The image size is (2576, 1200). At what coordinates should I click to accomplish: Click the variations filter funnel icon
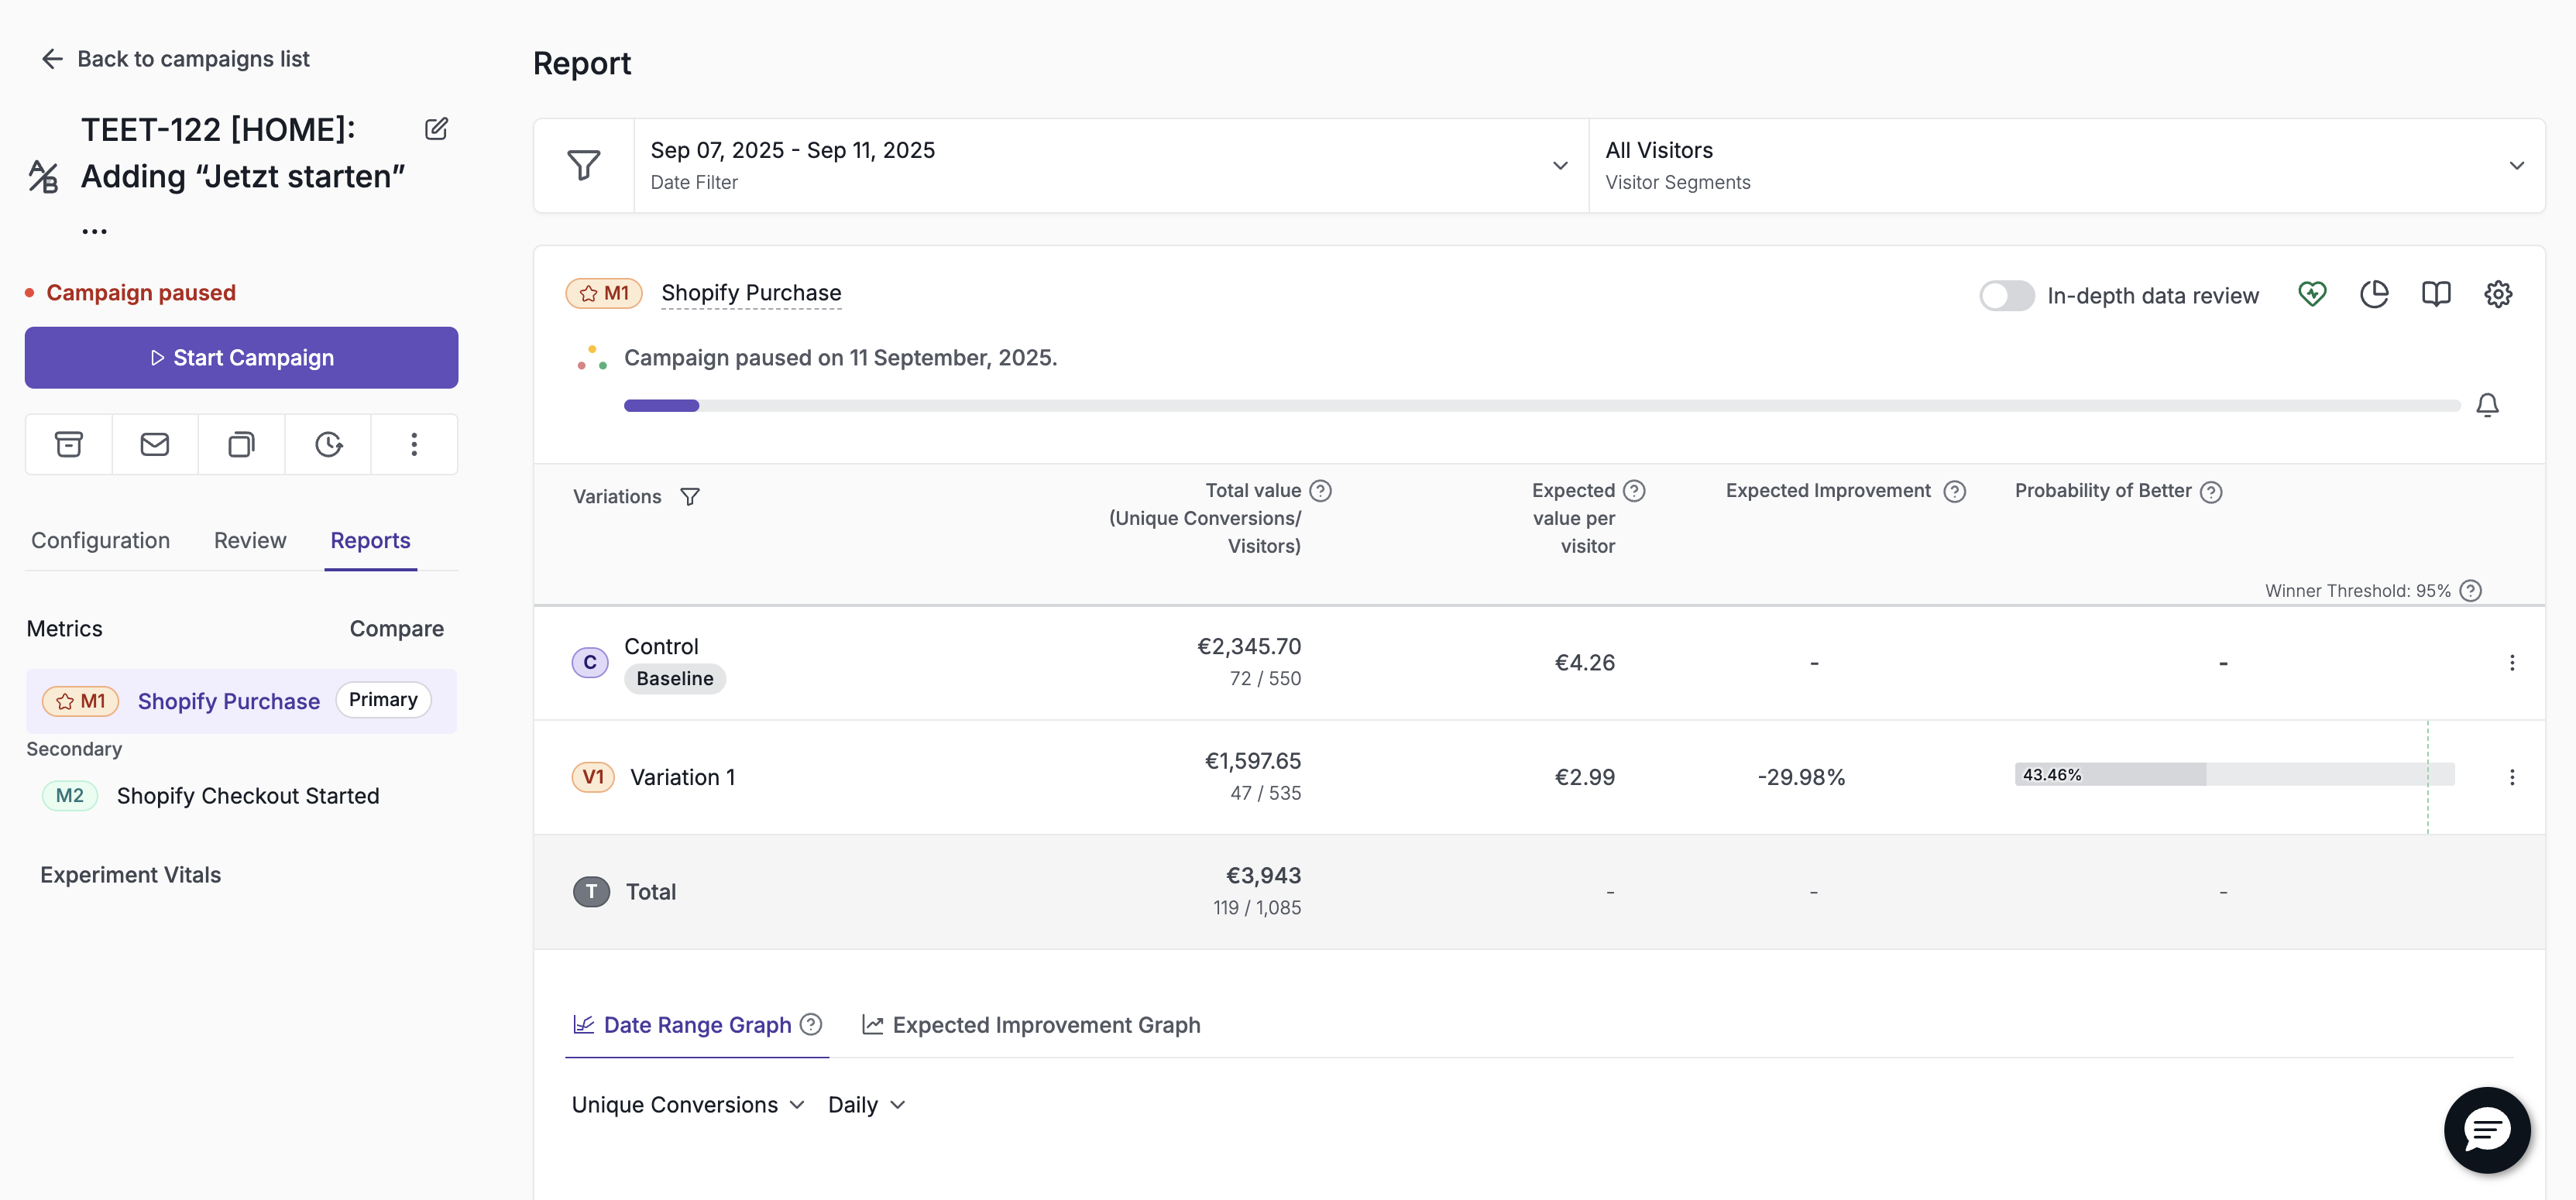point(690,497)
